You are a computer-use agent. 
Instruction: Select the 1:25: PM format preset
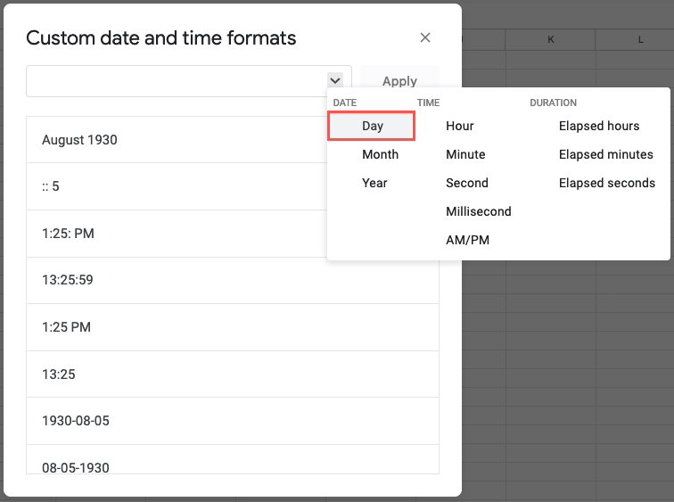click(x=177, y=234)
